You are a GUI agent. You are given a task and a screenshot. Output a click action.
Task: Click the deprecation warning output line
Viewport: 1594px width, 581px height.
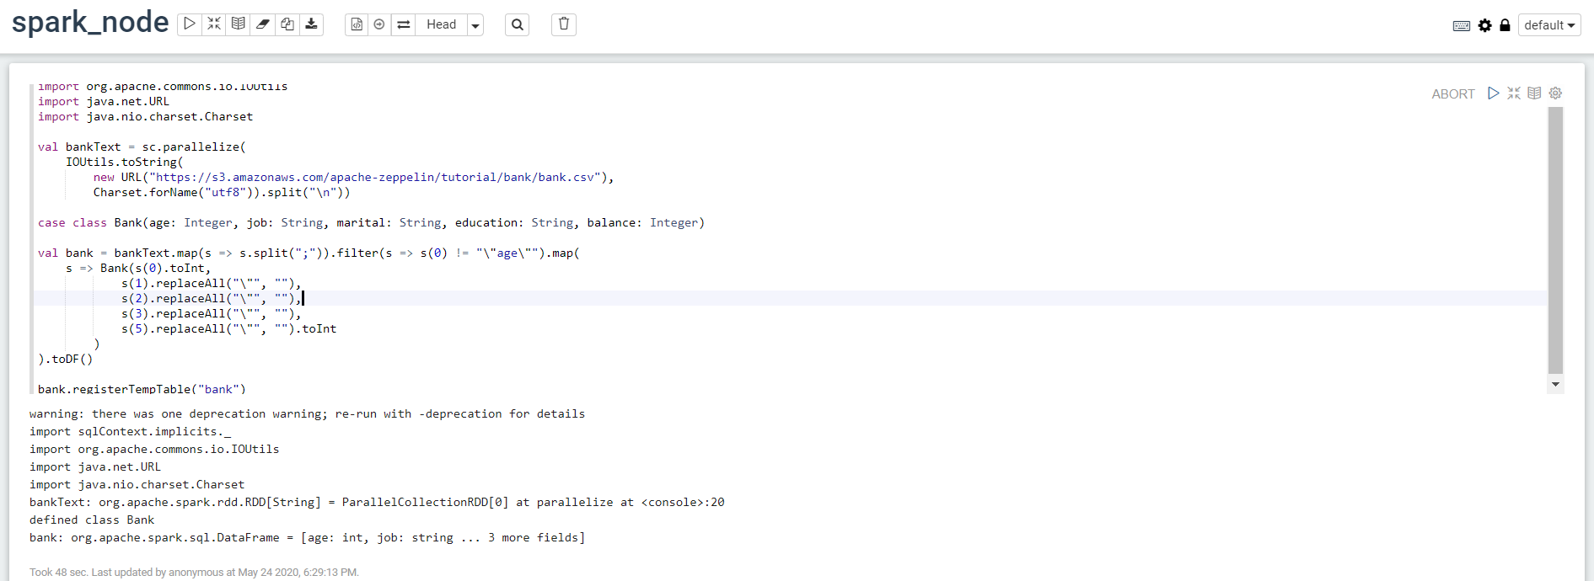pyautogui.click(x=307, y=414)
